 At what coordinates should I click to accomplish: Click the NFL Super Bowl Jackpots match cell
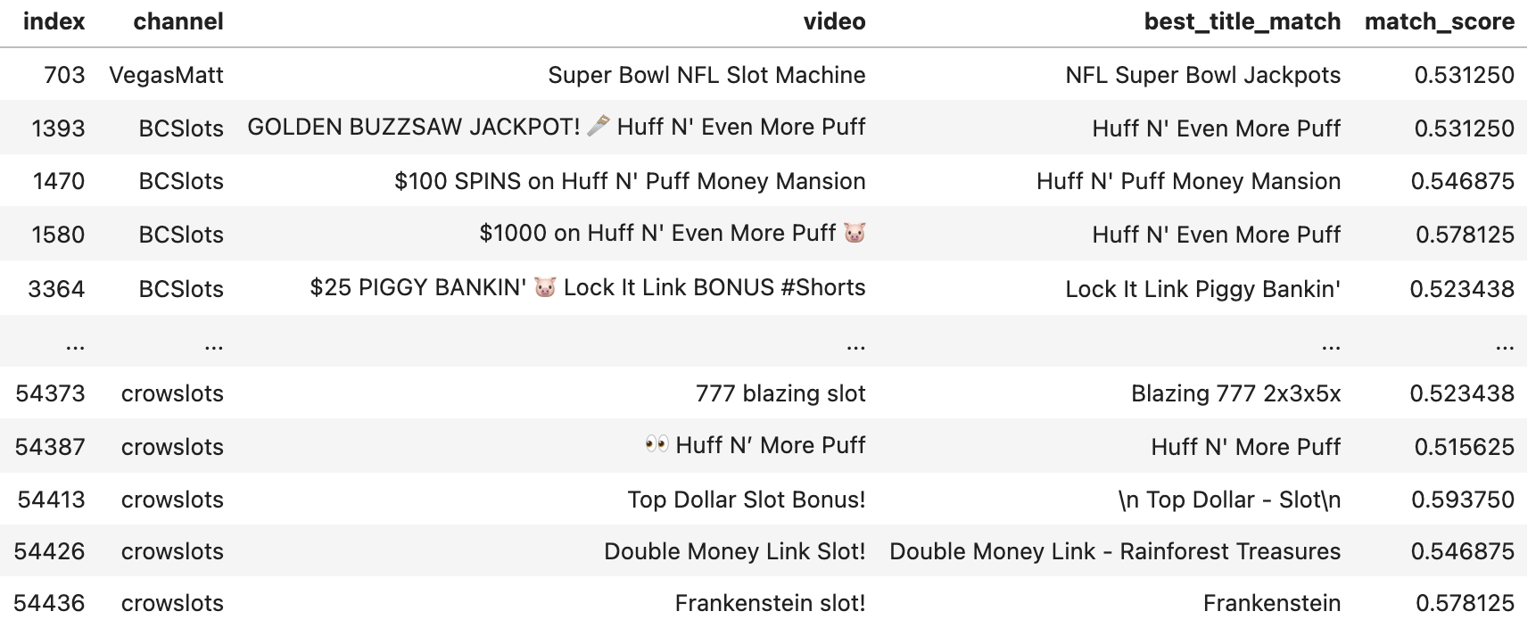1202,75
